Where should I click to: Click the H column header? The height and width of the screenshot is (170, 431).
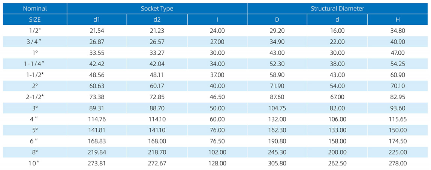pos(397,19)
